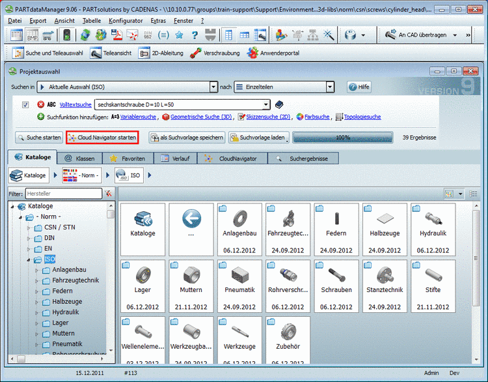Viewport: 488px width, 382px height.
Task: Click Geometrische Suche (3D) link
Action: (x=201, y=117)
